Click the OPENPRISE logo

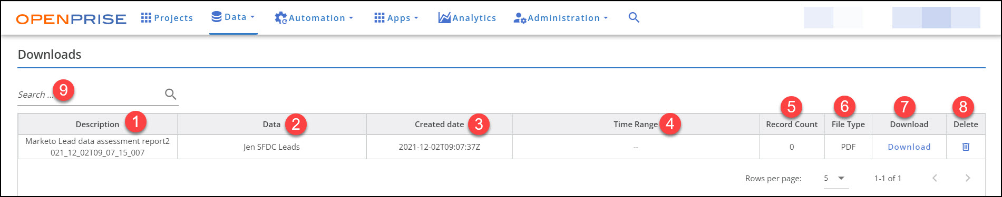click(x=71, y=19)
